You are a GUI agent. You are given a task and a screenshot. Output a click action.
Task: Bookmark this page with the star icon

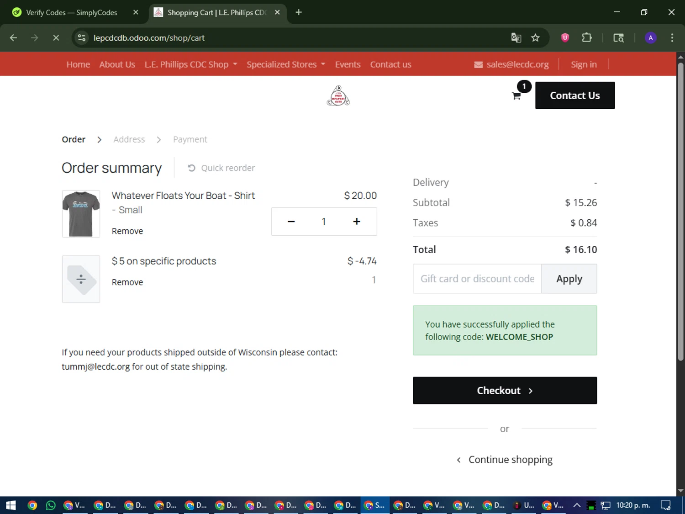(536, 38)
